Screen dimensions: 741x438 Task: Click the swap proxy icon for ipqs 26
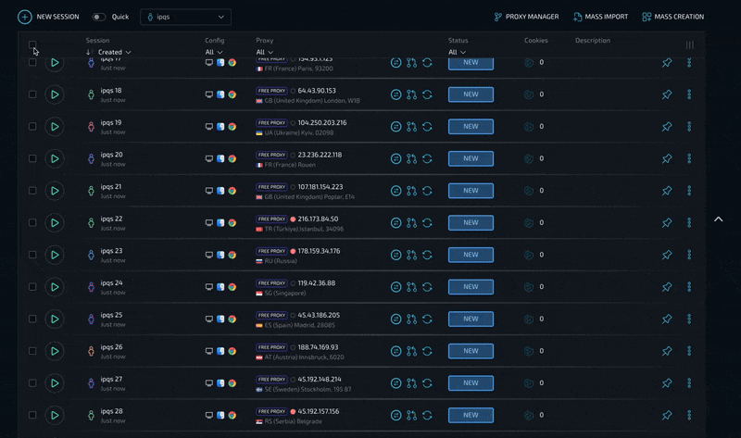point(396,351)
